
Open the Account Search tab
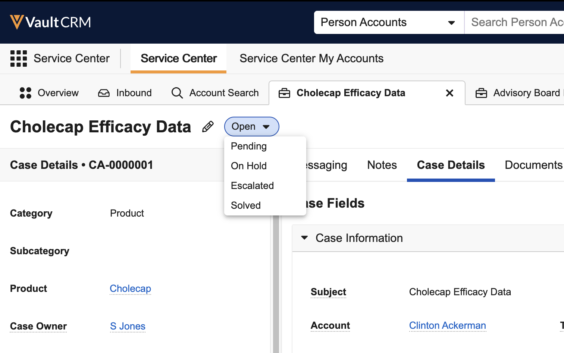coord(215,93)
